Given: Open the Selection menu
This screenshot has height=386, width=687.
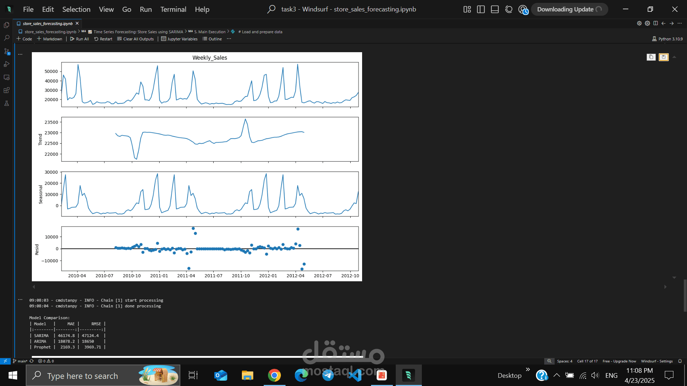Looking at the screenshot, I should tap(76, 9).
